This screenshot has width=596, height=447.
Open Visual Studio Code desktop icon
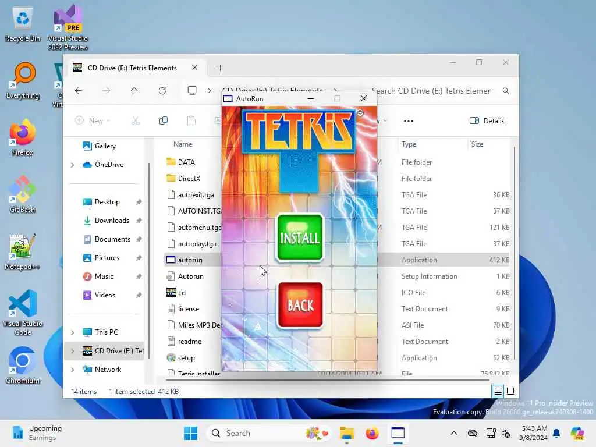(23, 313)
